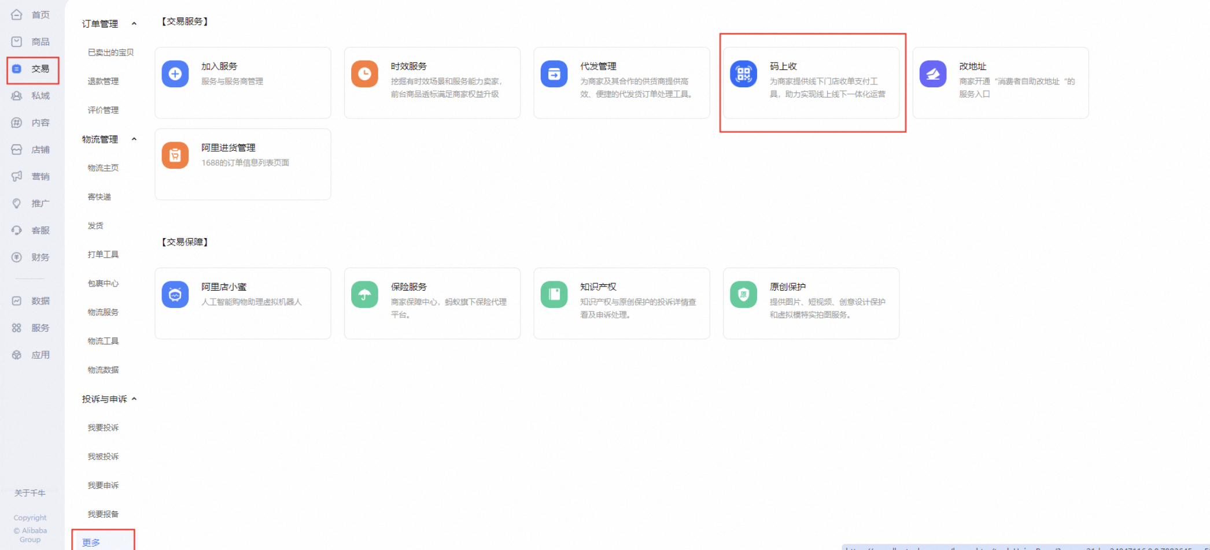
Task: Click the 更多 link at bottom
Action: (x=90, y=542)
